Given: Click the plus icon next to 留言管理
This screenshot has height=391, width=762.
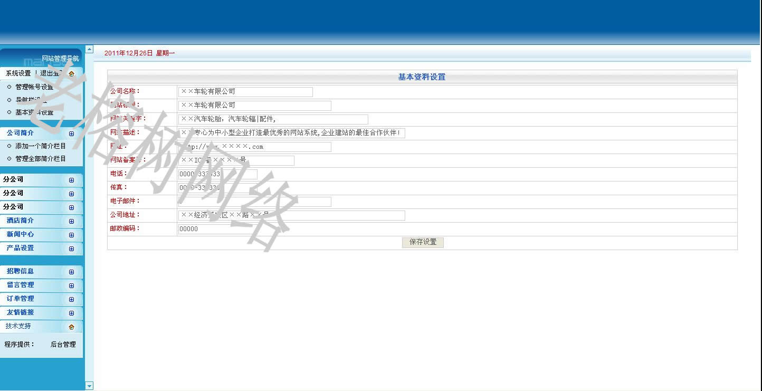Looking at the screenshot, I should point(72,285).
